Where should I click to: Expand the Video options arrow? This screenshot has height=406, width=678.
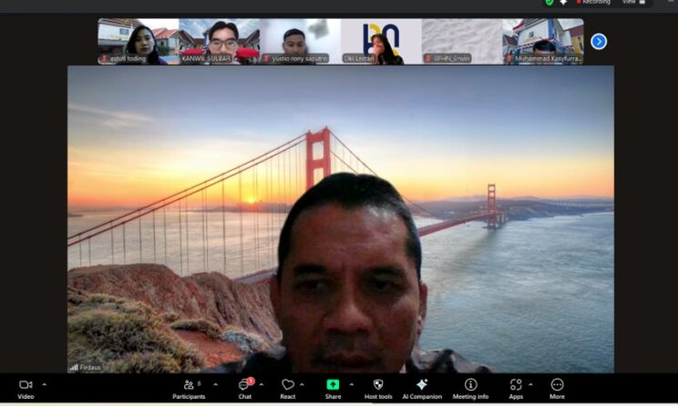45,384
